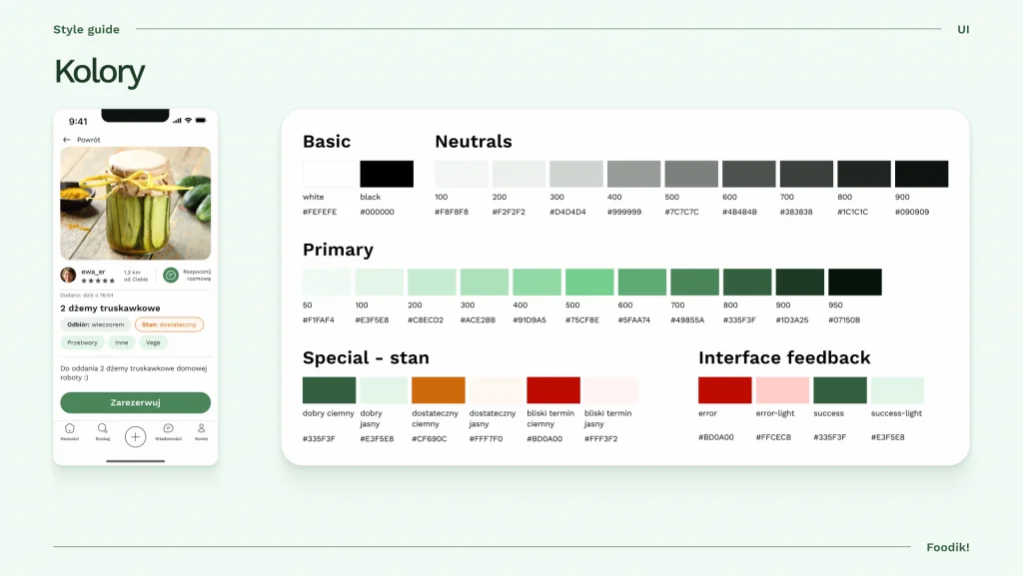Open the pickle jar product photo

(x=135, y=204)
